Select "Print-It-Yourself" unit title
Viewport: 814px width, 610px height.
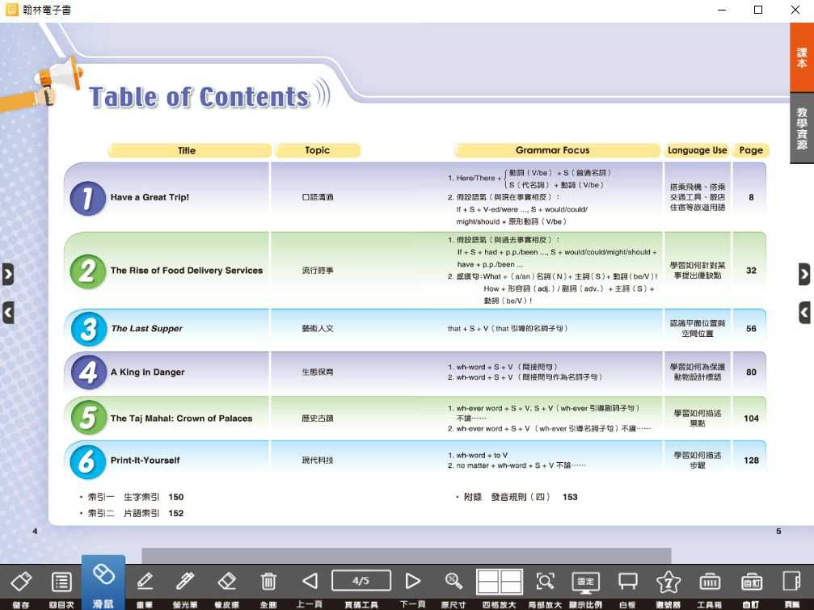click(145, 460)
